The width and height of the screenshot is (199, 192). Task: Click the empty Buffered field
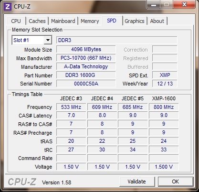[x=165, y=66]
